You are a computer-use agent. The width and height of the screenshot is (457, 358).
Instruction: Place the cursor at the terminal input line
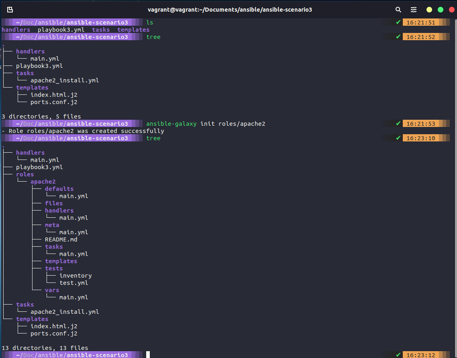[147, 355]
